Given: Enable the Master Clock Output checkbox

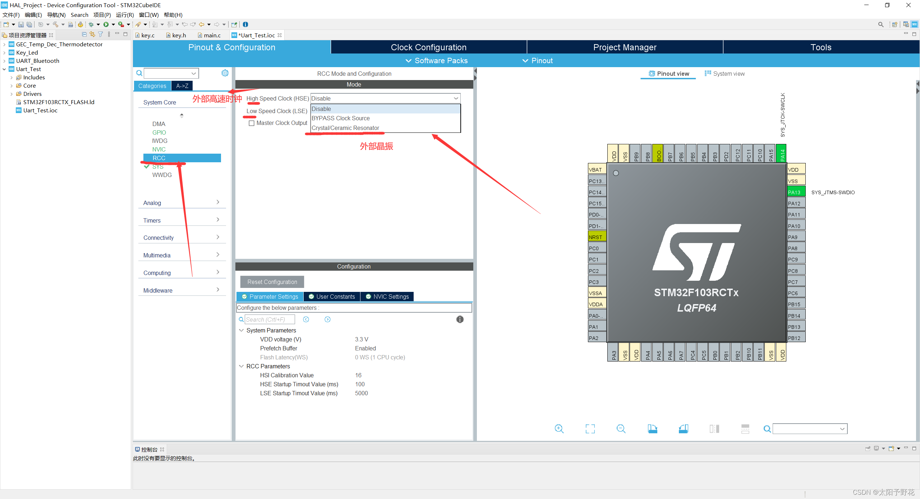Looking at the screenshot, I should (252, 123).
